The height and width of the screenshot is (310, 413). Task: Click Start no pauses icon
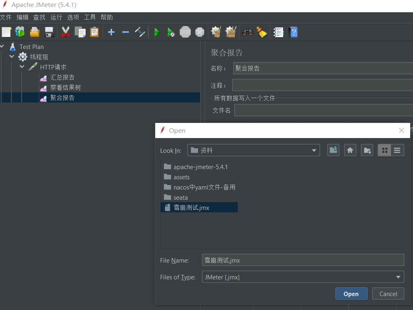[x=171, y=32]
